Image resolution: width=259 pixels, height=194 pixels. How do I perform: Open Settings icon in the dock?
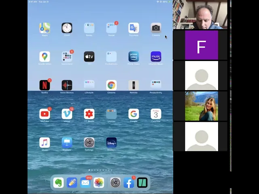coord(115,183)
